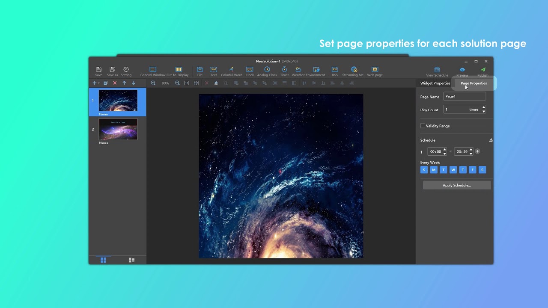Click the Page Name input field
Image resolution: width=548 pixels, height=308 pixels.
(465, 97)
